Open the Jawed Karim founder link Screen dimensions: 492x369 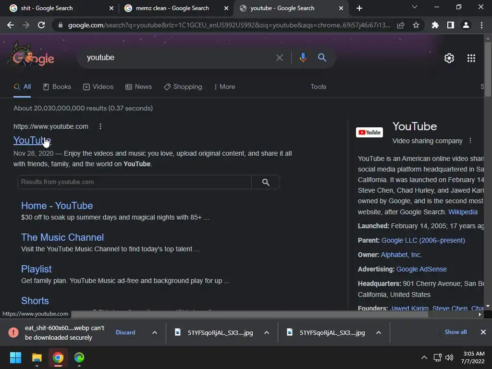[x=409, y=308]
